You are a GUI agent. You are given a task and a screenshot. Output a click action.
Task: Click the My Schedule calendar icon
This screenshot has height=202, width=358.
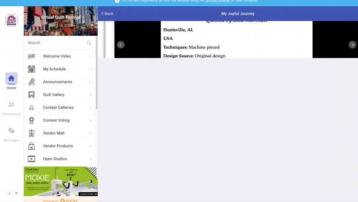[32, 69]
